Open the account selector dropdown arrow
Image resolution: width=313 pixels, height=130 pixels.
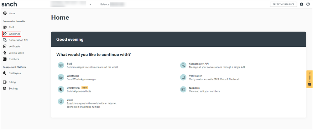point(90,4)
